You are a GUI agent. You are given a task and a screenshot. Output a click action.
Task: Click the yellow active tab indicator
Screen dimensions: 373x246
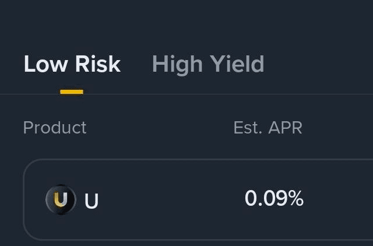click(x=72, y=92)
